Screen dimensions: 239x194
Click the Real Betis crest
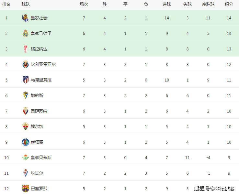[26, 157]
